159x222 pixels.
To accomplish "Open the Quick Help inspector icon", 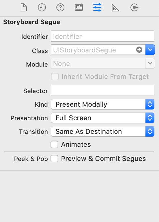I will (x=60, y=7).
